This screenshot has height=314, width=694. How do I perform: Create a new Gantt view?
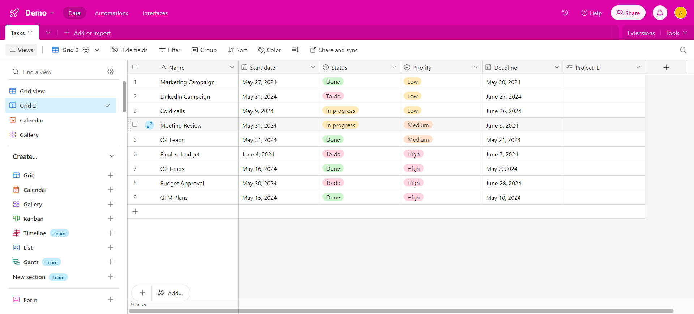[111, 262]
